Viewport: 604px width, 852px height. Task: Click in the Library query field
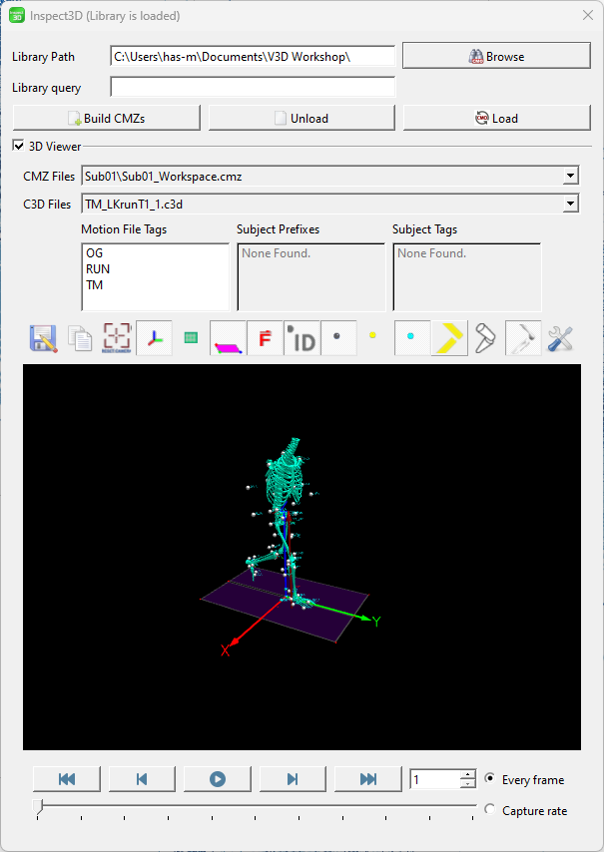pyautogui.click(x=253, y=87)
